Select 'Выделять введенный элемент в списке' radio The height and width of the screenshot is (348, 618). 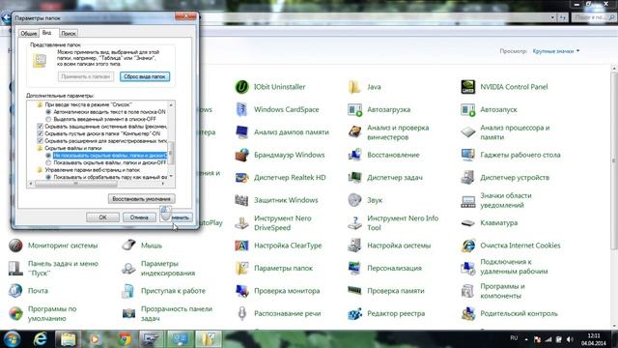[48, 119]
